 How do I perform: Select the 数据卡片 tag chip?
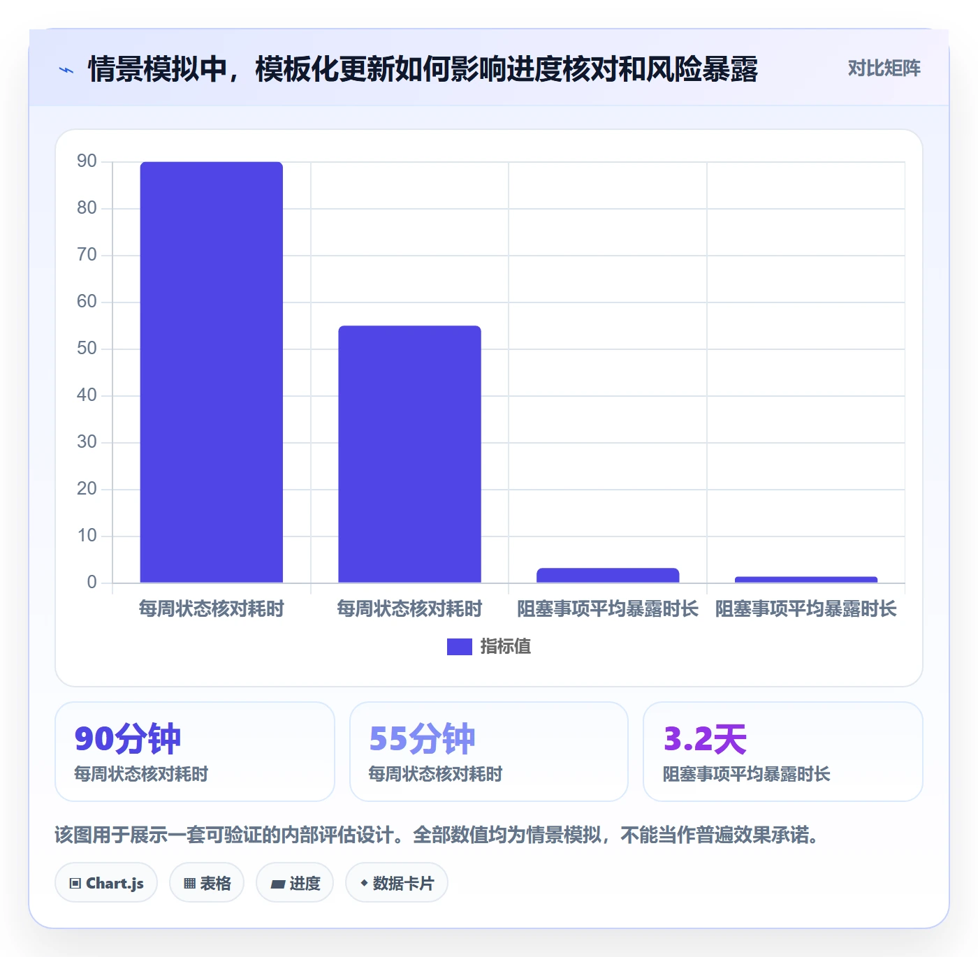tap(397, 883)
